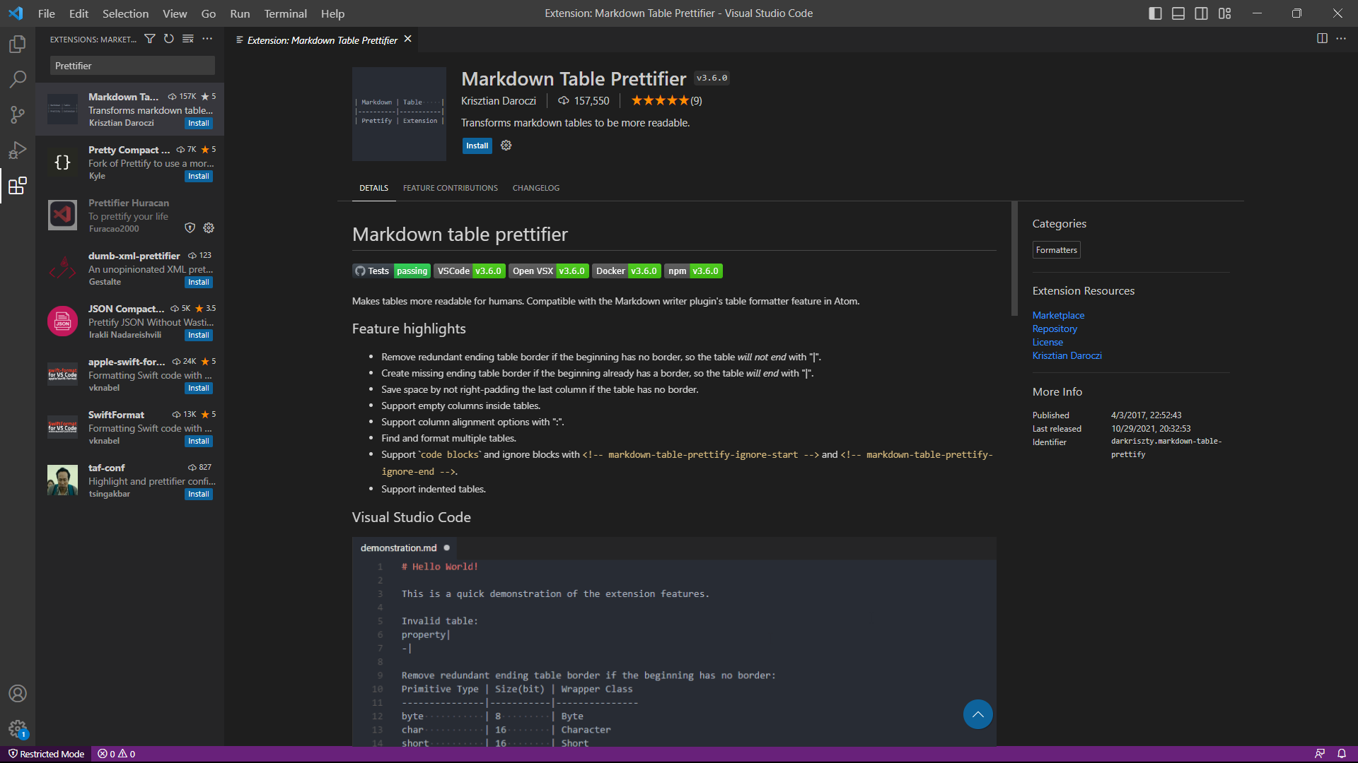This screenshot has width=1358, height=763.
Task: Select the Prettifier Huracan extension entry
Action: [x=130, y=215]
